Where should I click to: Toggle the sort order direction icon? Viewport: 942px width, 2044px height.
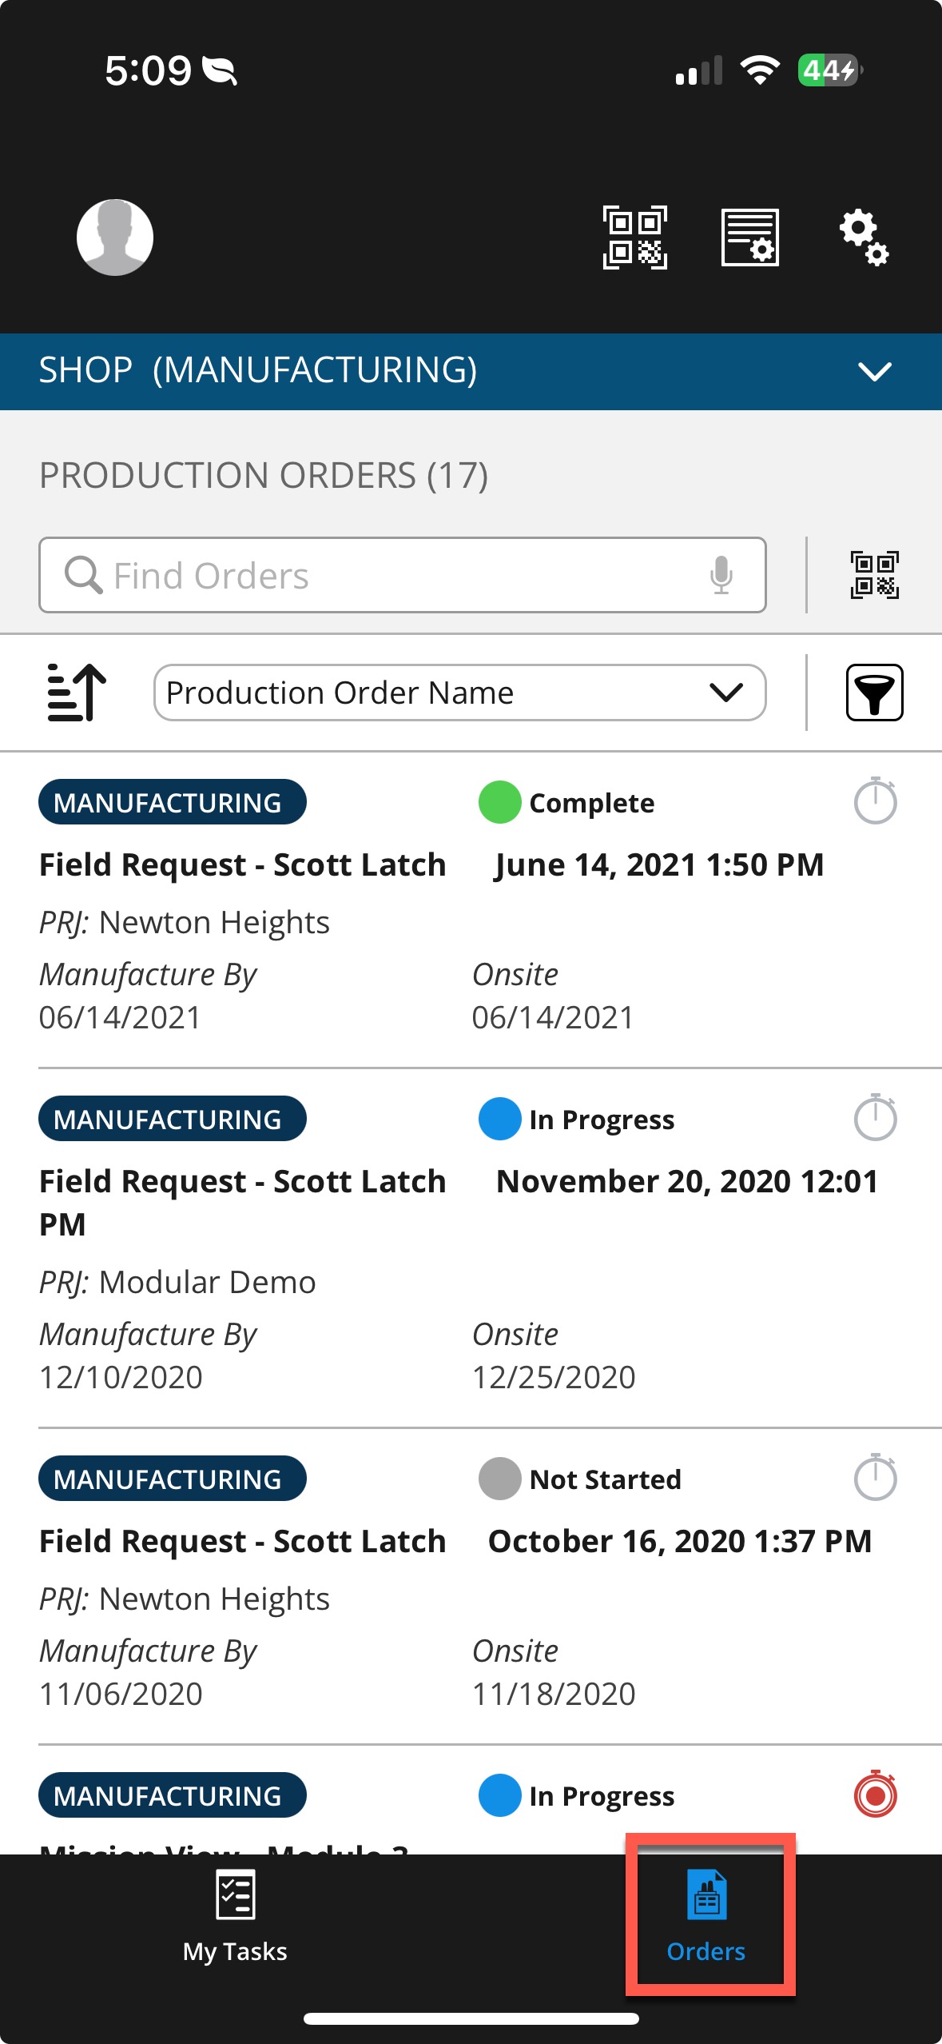[76, 693]
